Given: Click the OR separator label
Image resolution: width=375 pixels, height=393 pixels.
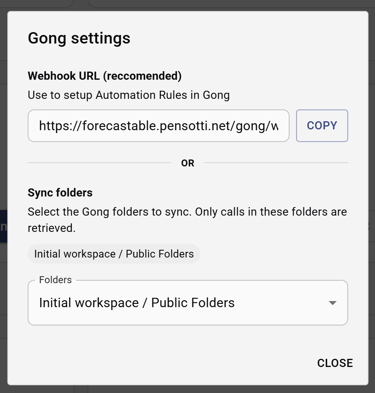Looking at the screenshot, I should [x=187, y=163].
